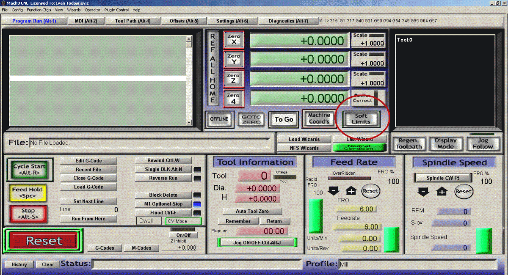Open the Wizards menu
Screen dimensions: 508x275
coord(74,10)
